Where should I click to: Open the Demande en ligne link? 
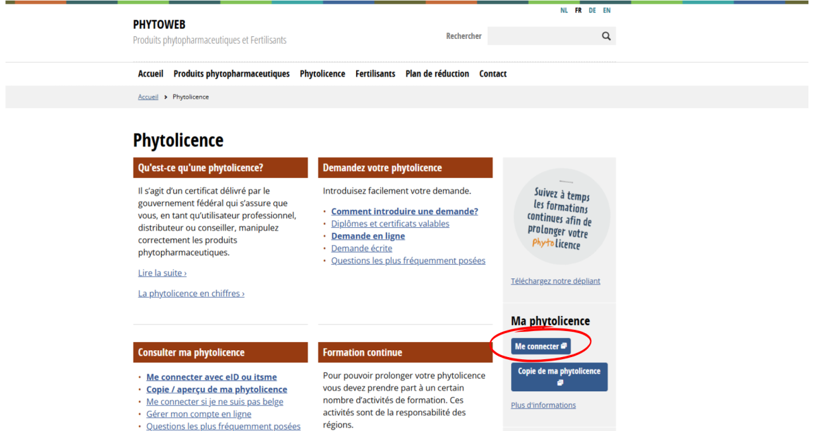click(368, 236)
